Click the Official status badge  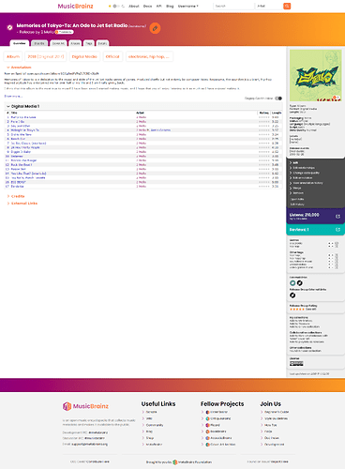pos(112,56)
